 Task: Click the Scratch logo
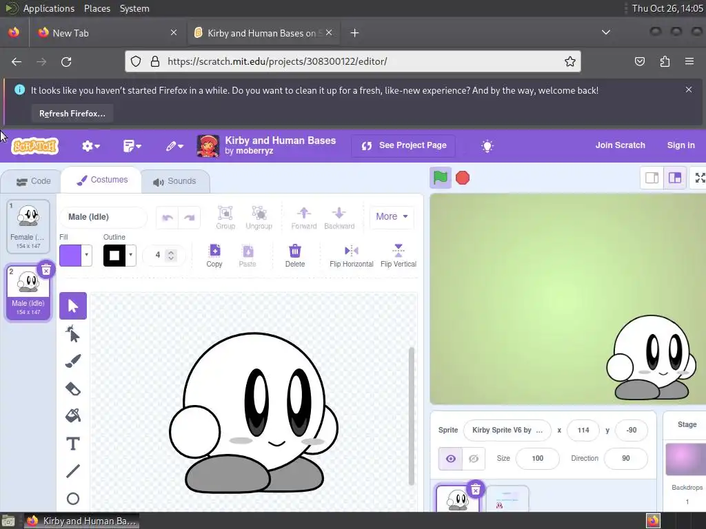pyautogui.click(x=34, y=146)
